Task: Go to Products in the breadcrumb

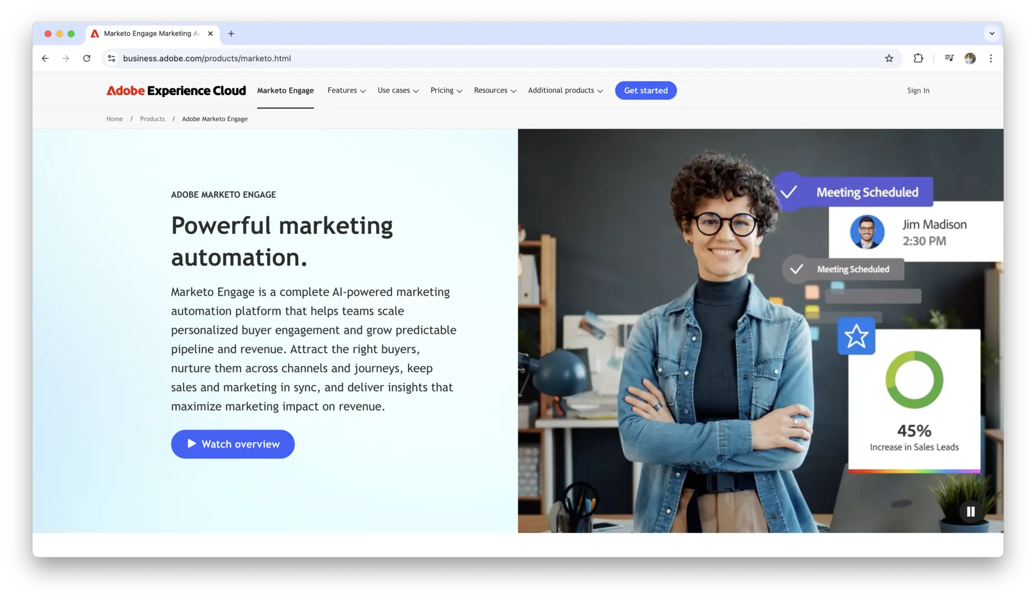Action: pyautogui.click(x=152, y=119)
